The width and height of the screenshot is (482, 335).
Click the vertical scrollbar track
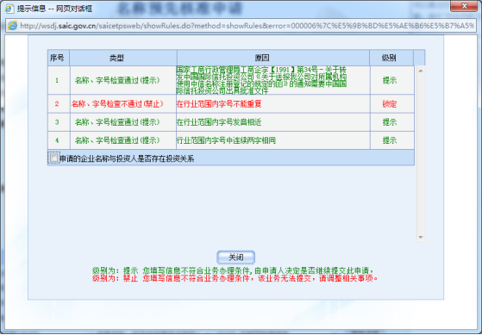pos(421,154)
